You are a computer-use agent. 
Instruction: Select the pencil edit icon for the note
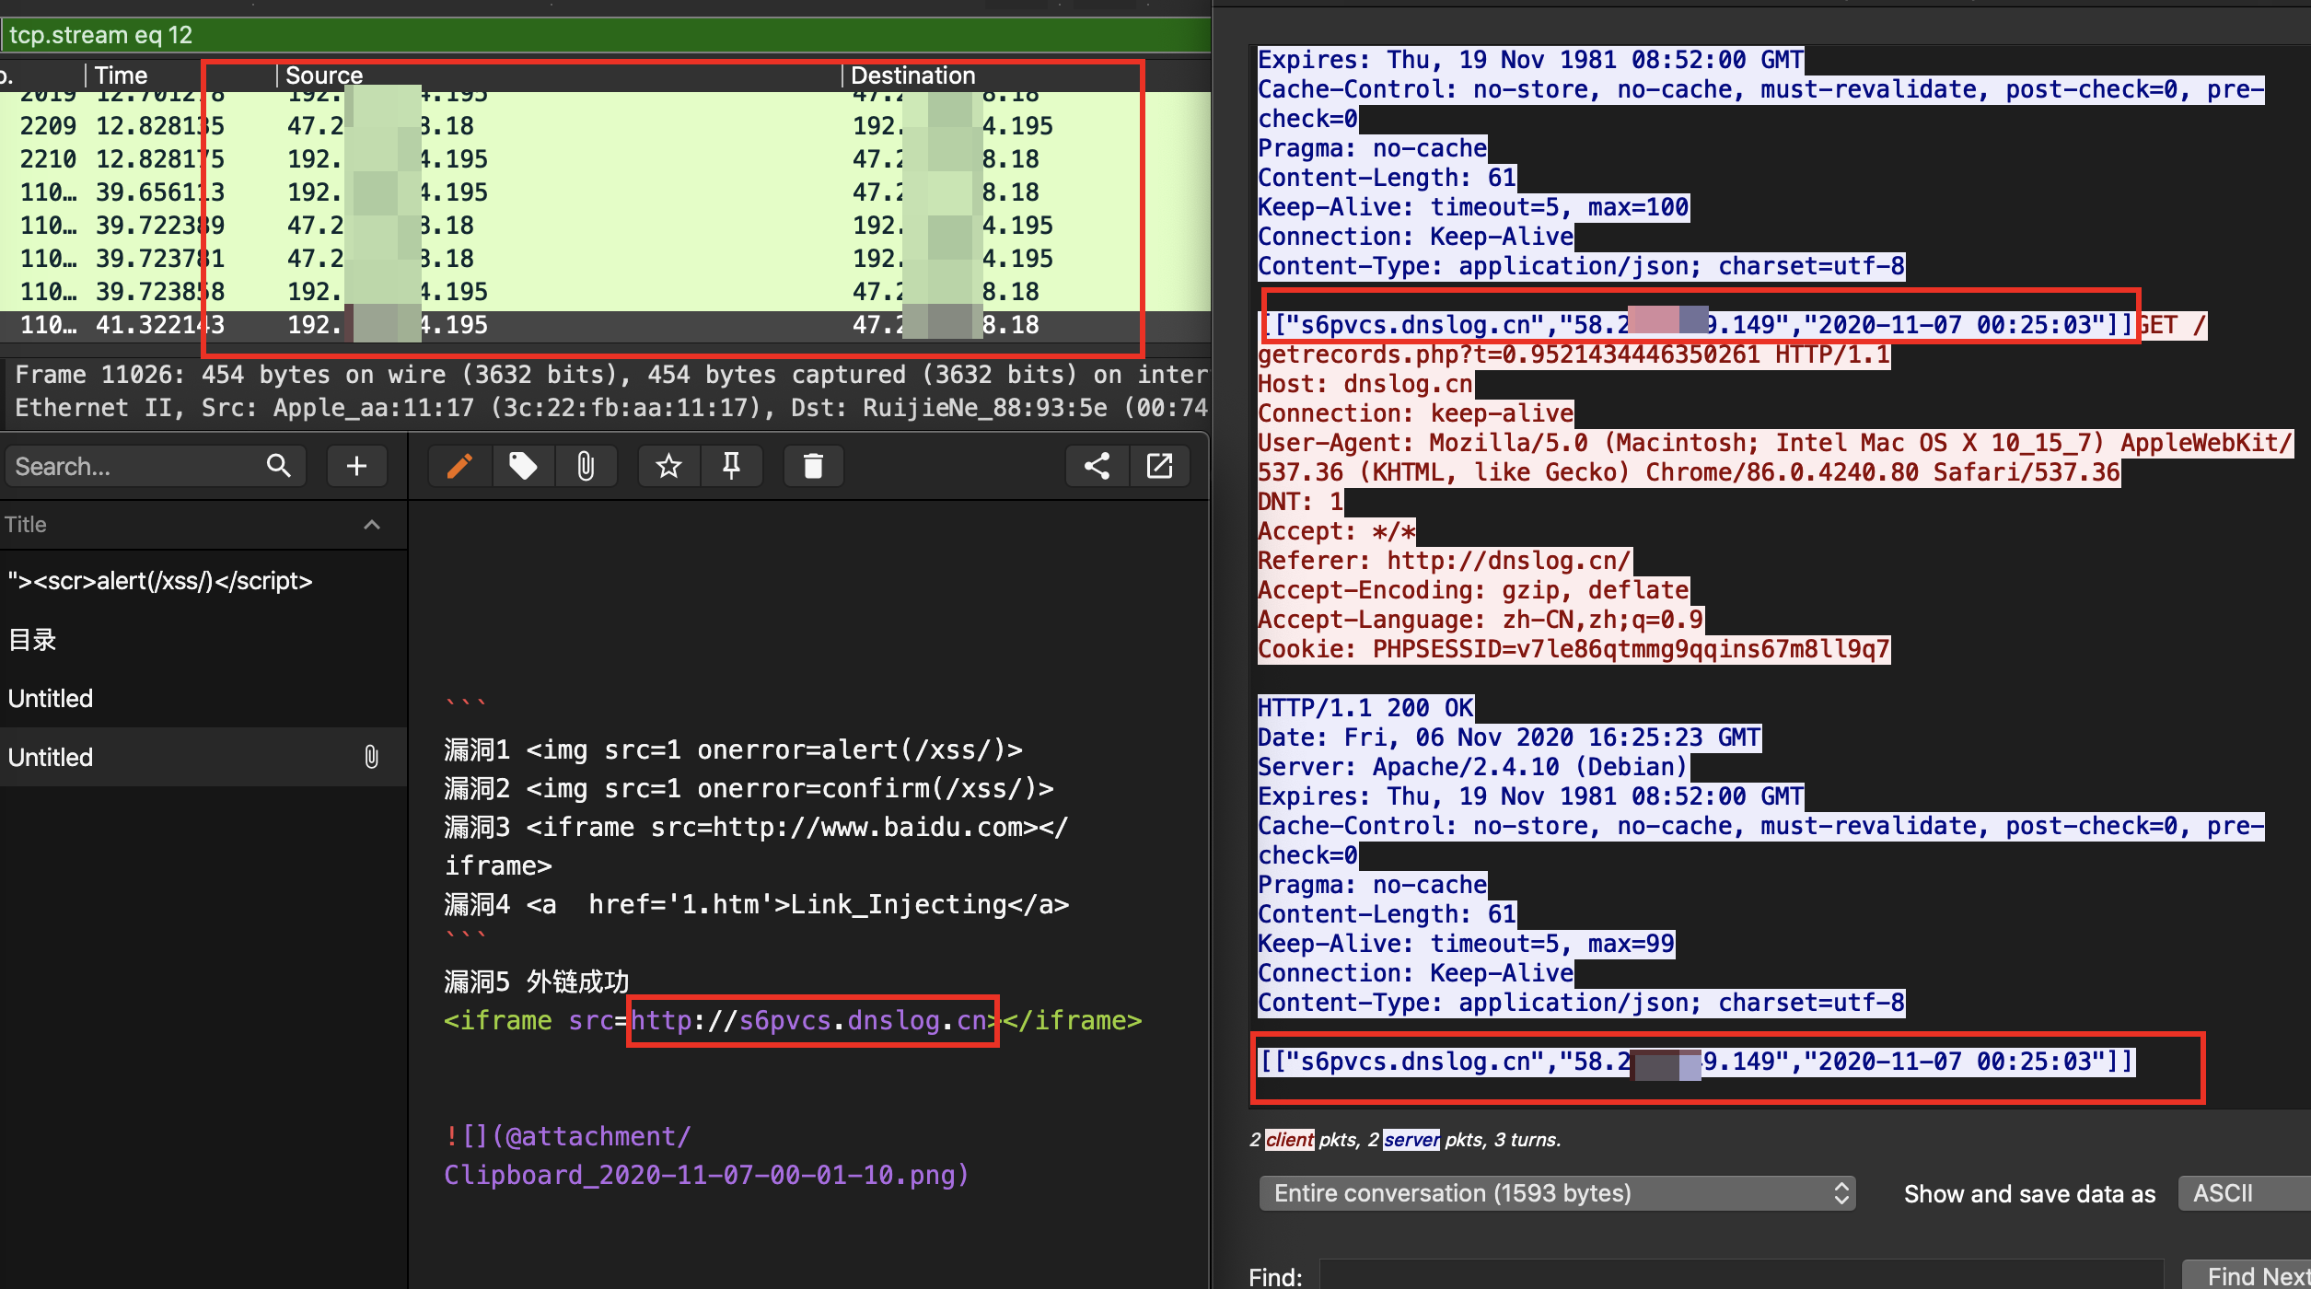(x=460, y=466)
